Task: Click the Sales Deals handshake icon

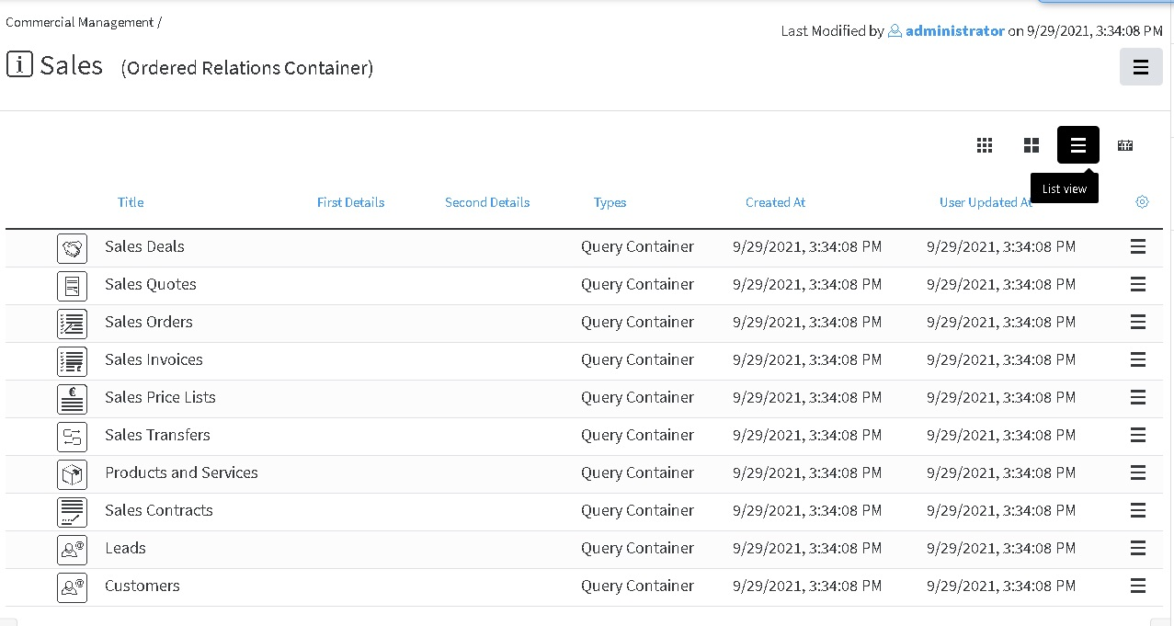Action: point(72,247)
